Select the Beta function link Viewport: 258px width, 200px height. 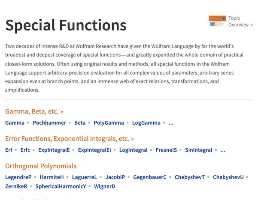pos(80,123)
